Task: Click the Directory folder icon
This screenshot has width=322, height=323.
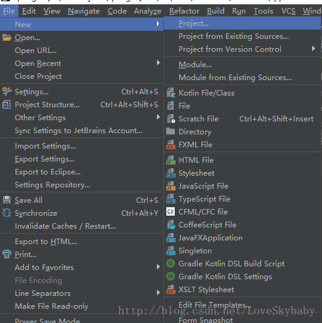Action: (171, 131)
